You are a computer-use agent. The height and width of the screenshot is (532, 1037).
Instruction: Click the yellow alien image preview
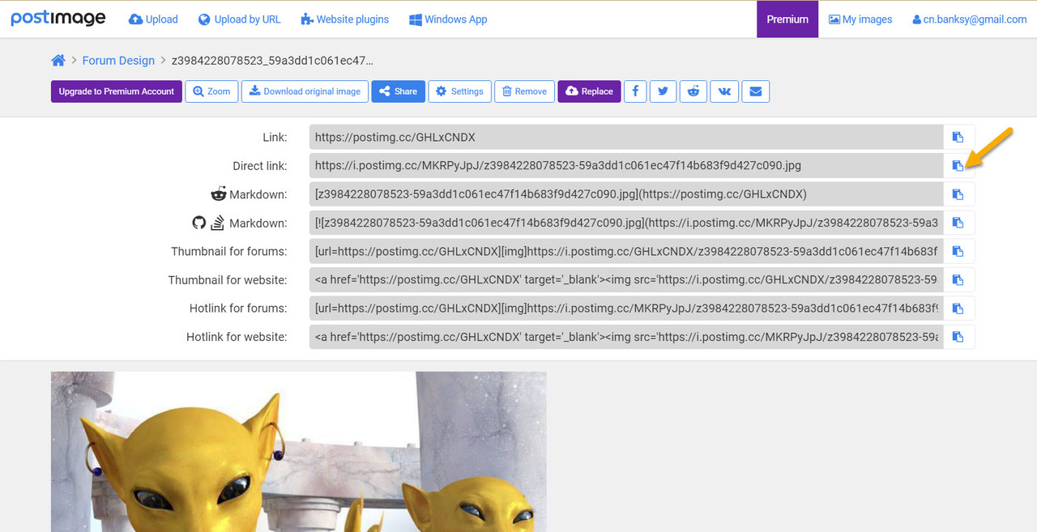(299, 451)
